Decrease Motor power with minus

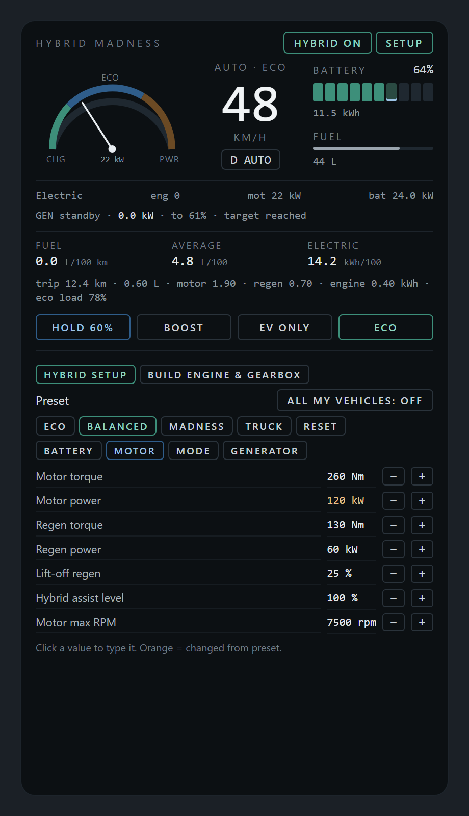pyautogui.click(x=394, y=501)
